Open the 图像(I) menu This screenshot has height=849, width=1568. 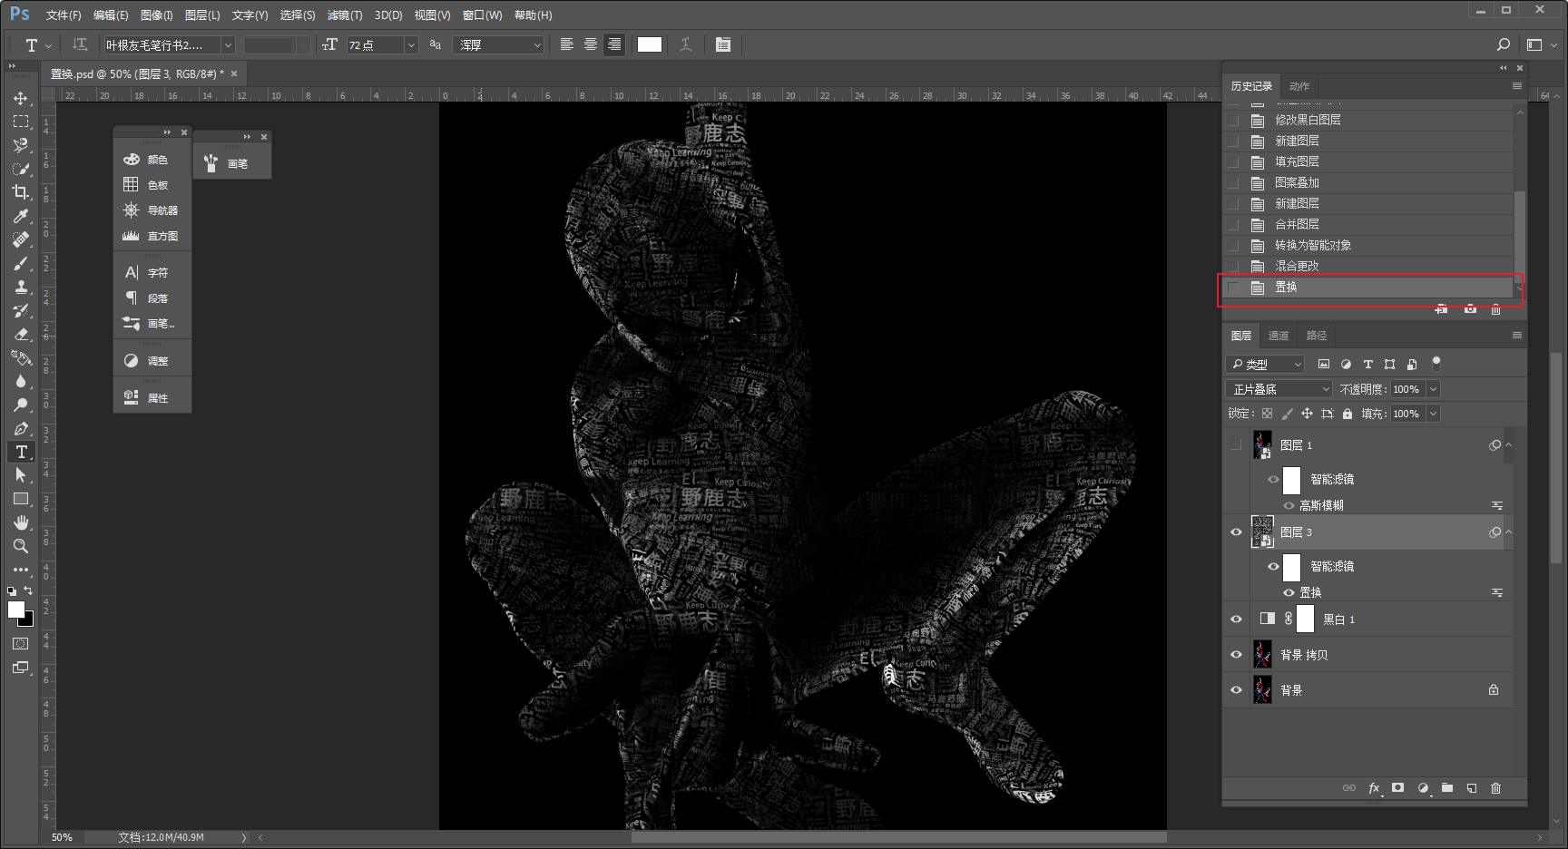point(156,15)
